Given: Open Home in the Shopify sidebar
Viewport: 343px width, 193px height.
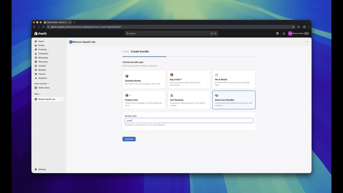Looking at the screenshot, I should pos(41,41).
